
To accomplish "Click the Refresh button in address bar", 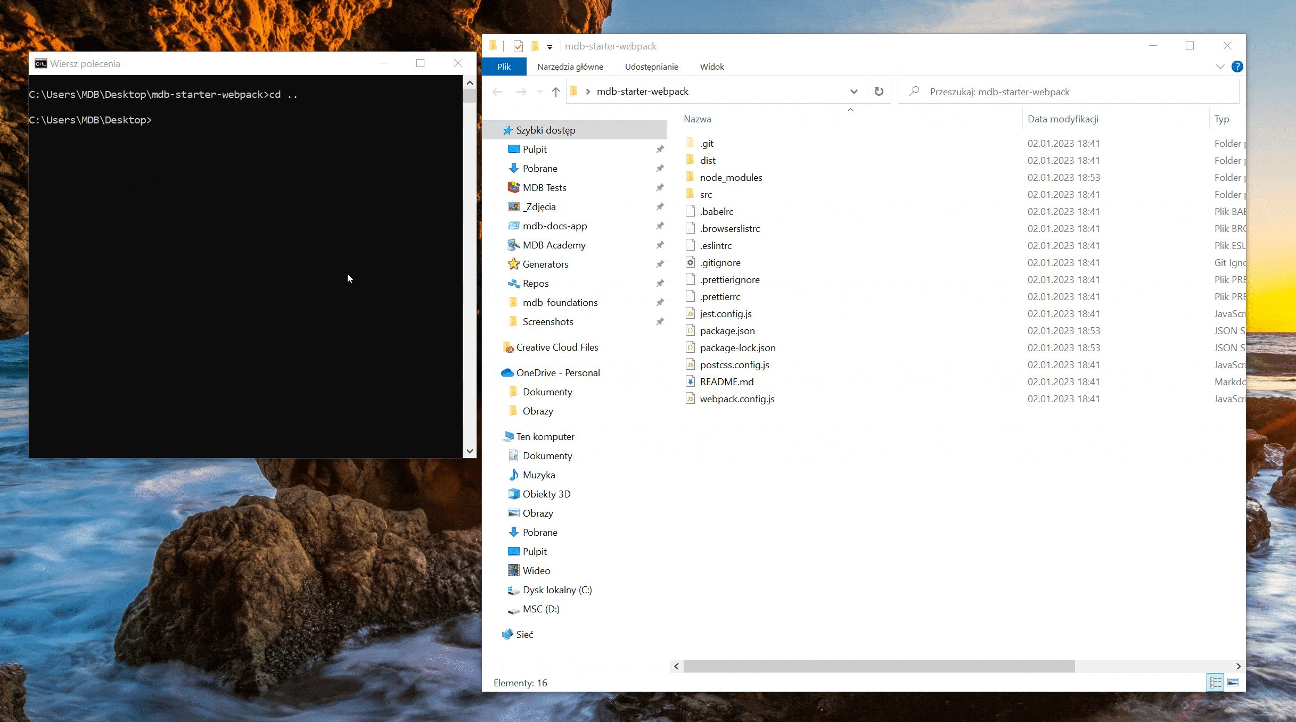I will (x=879, y=92).
